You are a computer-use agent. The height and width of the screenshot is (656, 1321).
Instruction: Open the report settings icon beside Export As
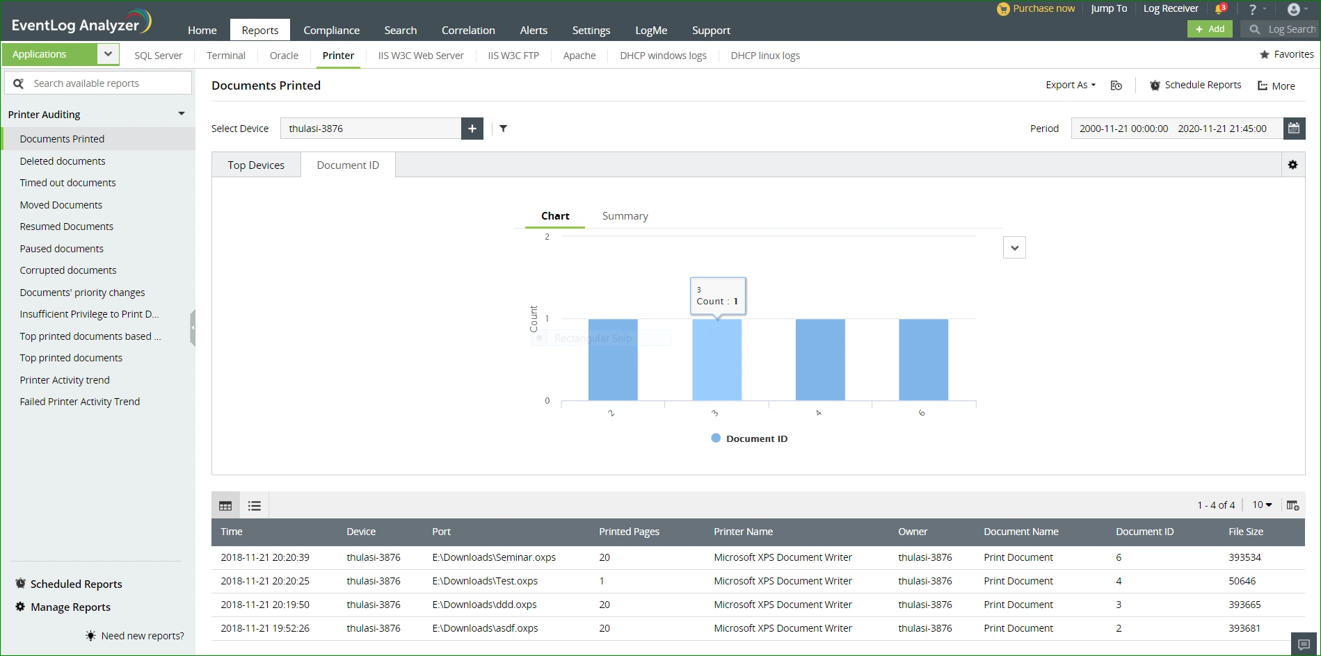tap(1116, 85)
